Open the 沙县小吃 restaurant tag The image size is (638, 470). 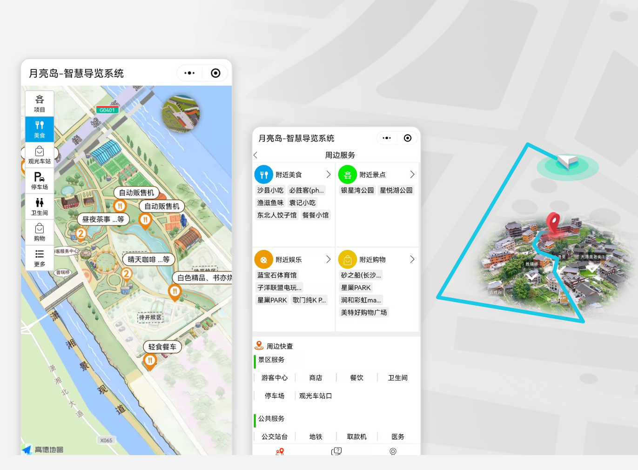click(270, 190)
